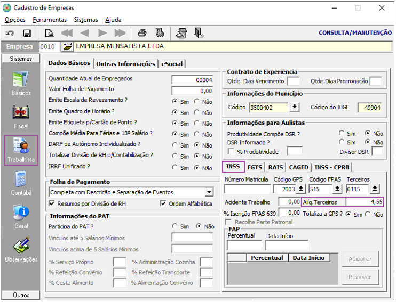This screenshot has width=396, height=302.
Task: Click the Alíq.Terceiros value field
Action: point(365,202)
